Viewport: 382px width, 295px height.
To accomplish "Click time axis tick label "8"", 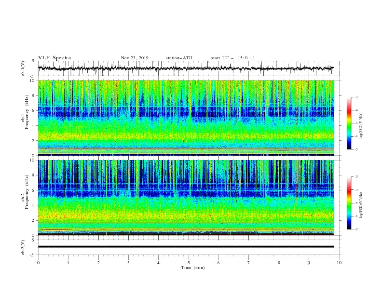I will pyautogui.click(x=279, y=263).
